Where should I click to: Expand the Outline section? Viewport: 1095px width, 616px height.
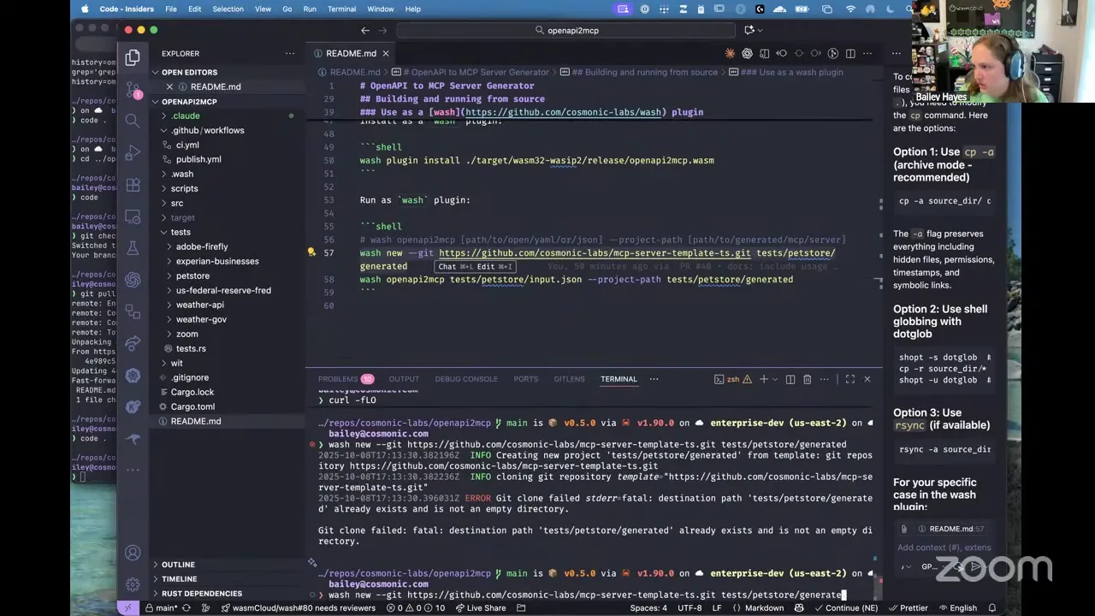coord(228,565)
